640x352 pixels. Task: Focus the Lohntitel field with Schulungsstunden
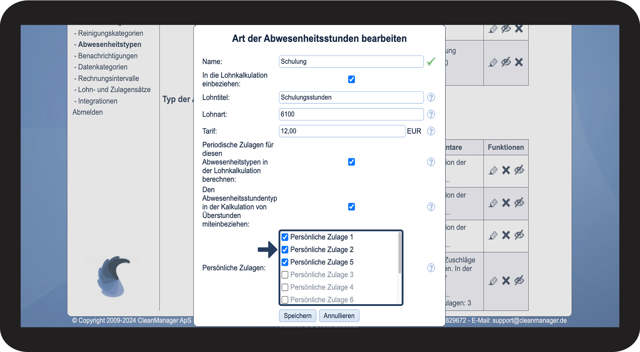point(351,98)
